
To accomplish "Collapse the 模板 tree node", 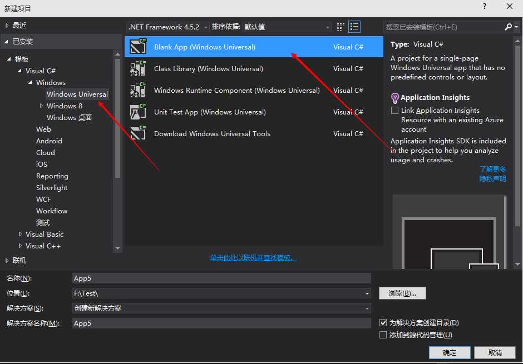I will coord(9,59).
